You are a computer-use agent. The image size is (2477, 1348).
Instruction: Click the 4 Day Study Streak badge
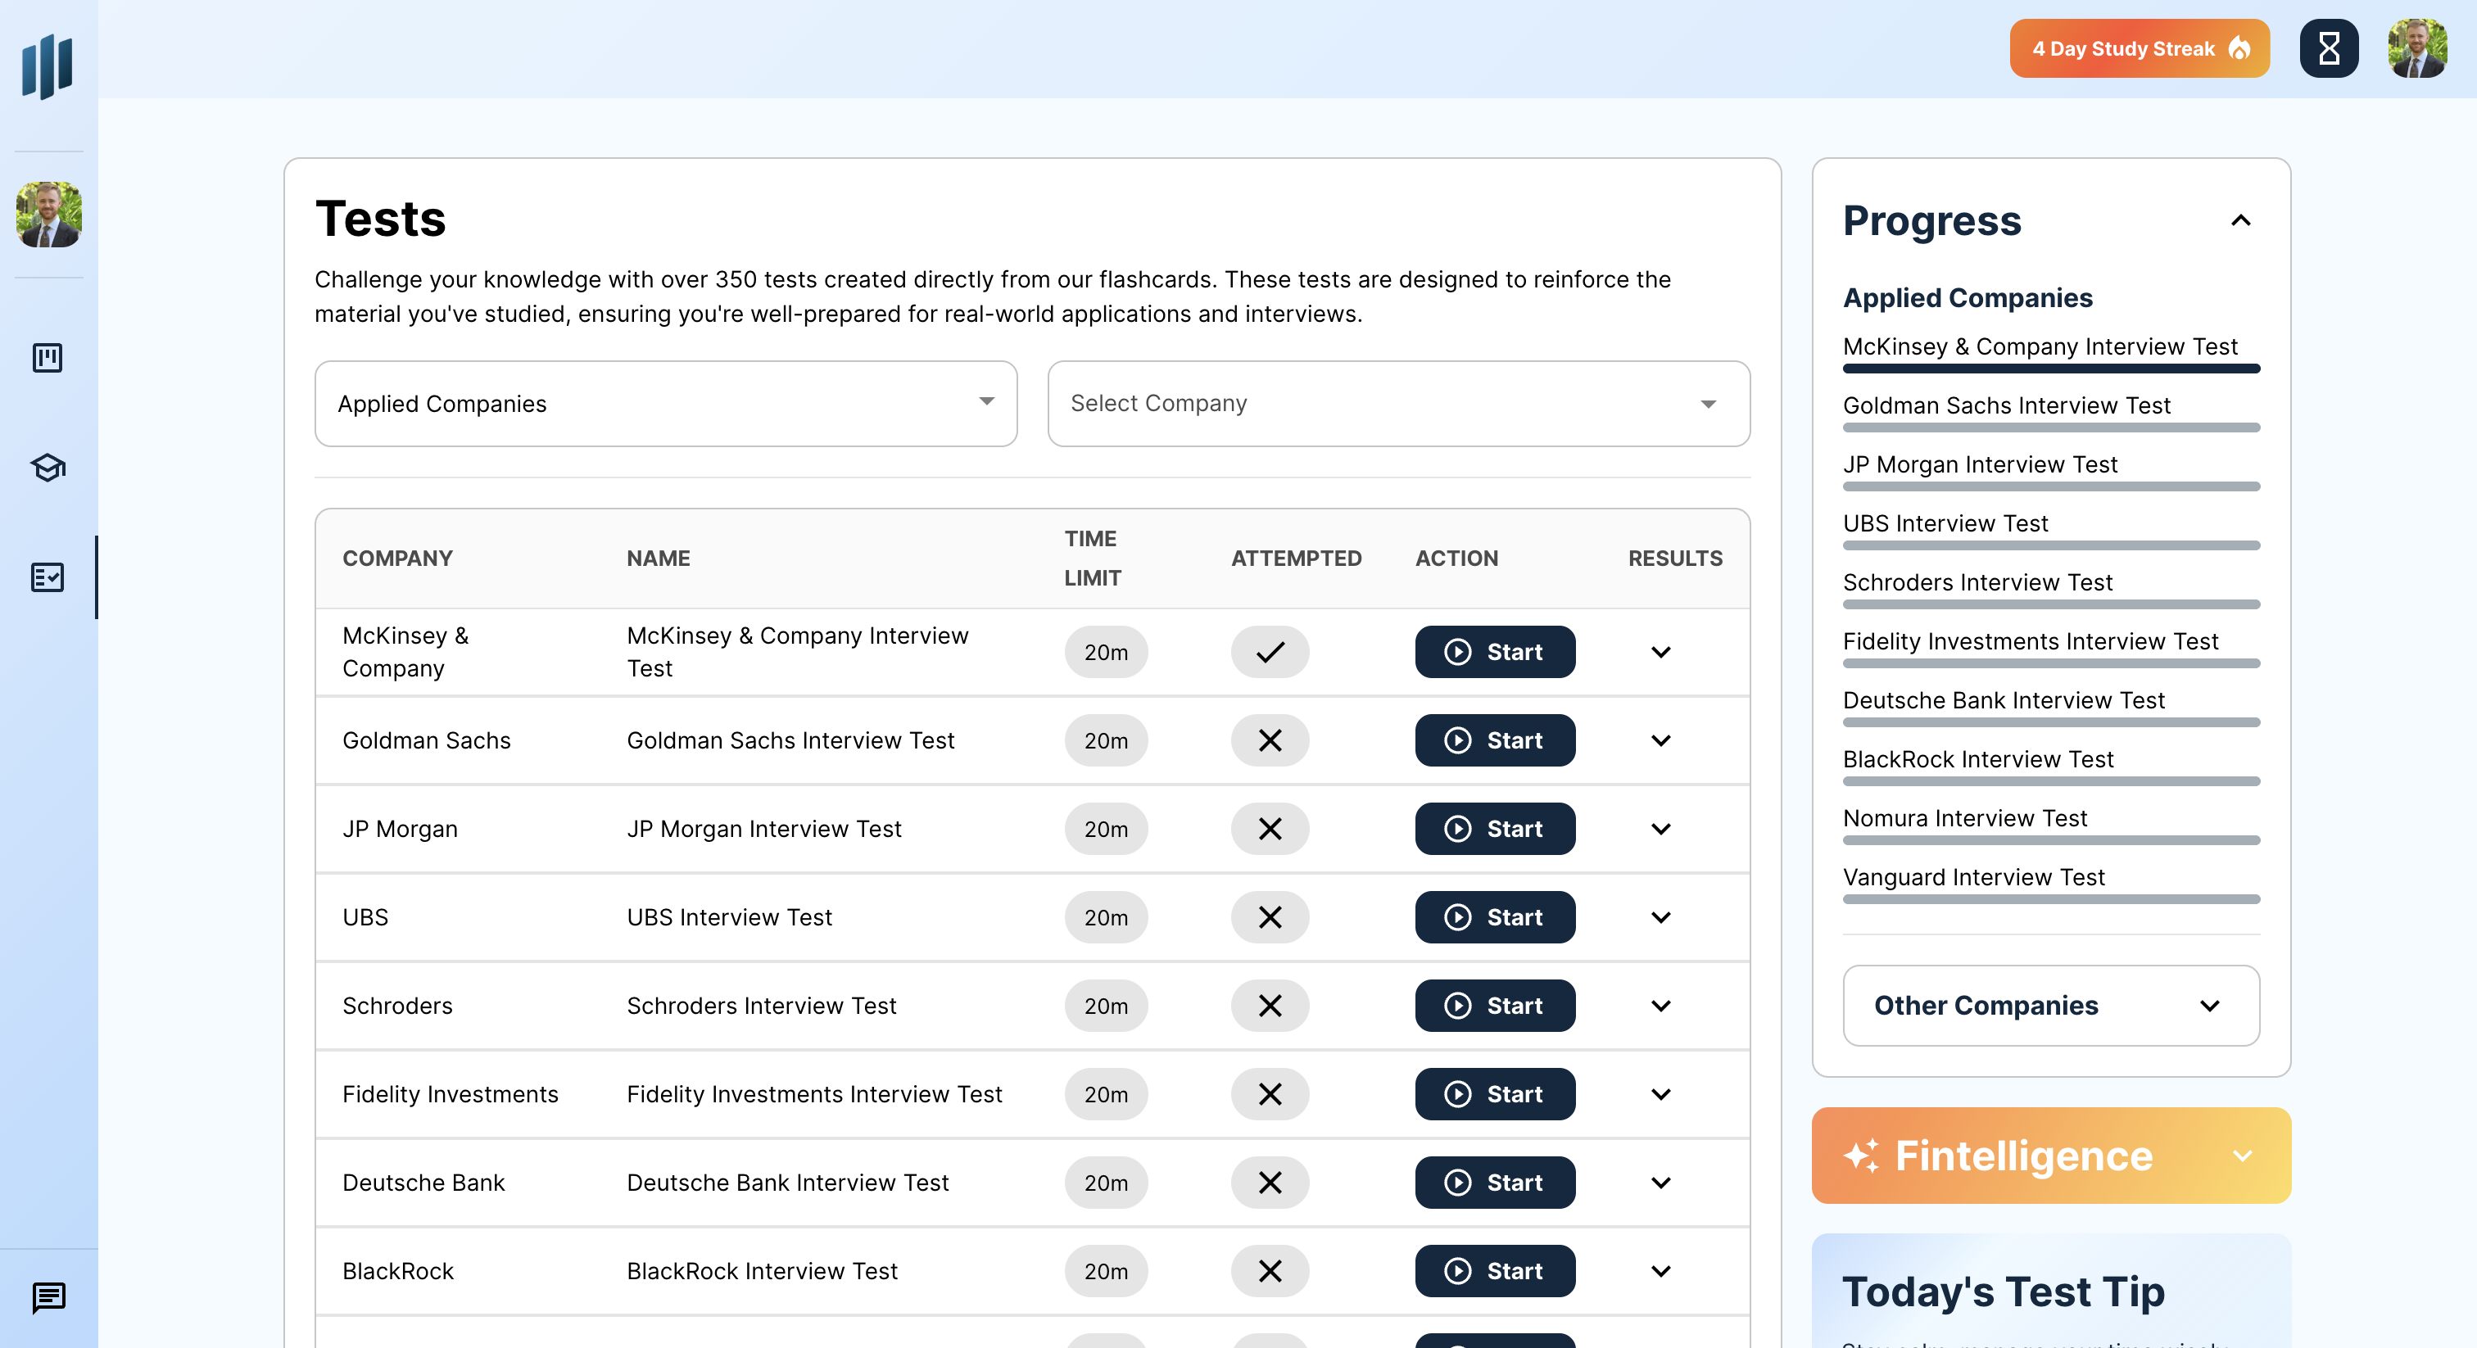(2139, 48)
